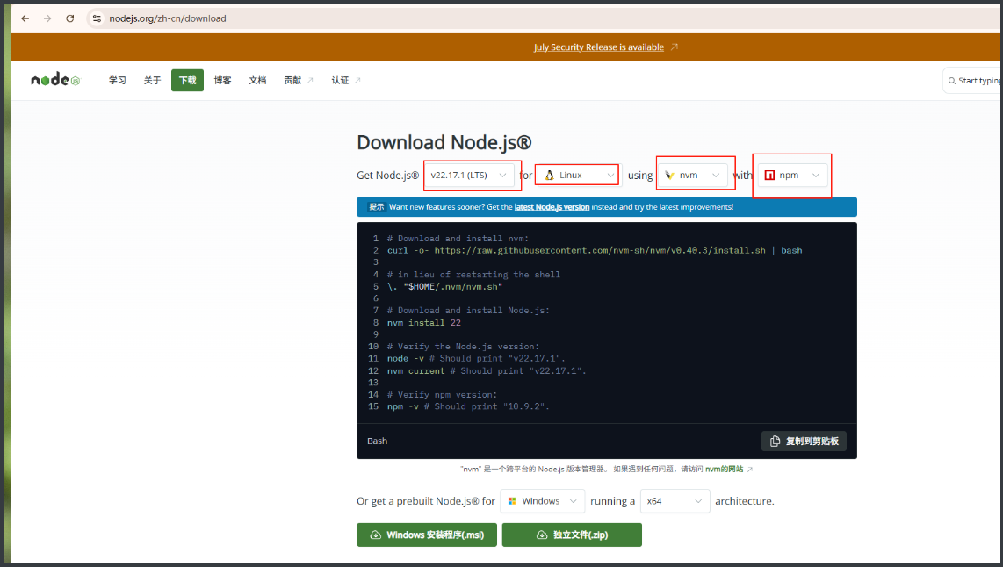Open the Windows prebuilt platform dropdown
The height and width of the screenshot is (567, 1003).
click(x=543, y=501)
